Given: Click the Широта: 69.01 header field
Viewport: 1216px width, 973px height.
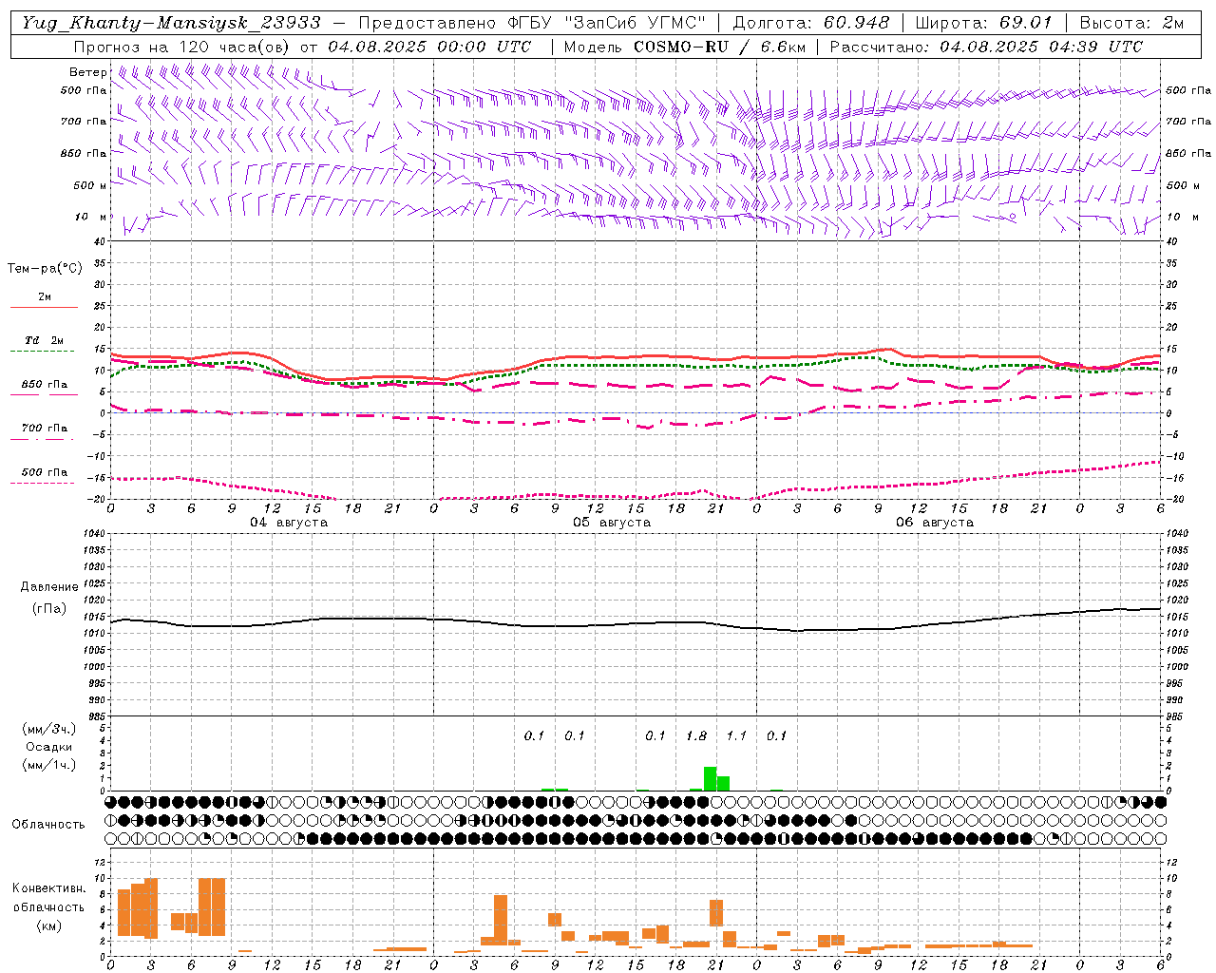Looking at the screenshot, I should 984,23.
